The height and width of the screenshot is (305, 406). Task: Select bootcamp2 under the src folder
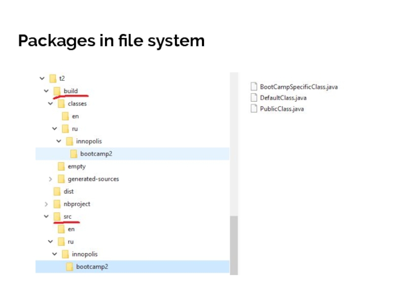(92, 266)
